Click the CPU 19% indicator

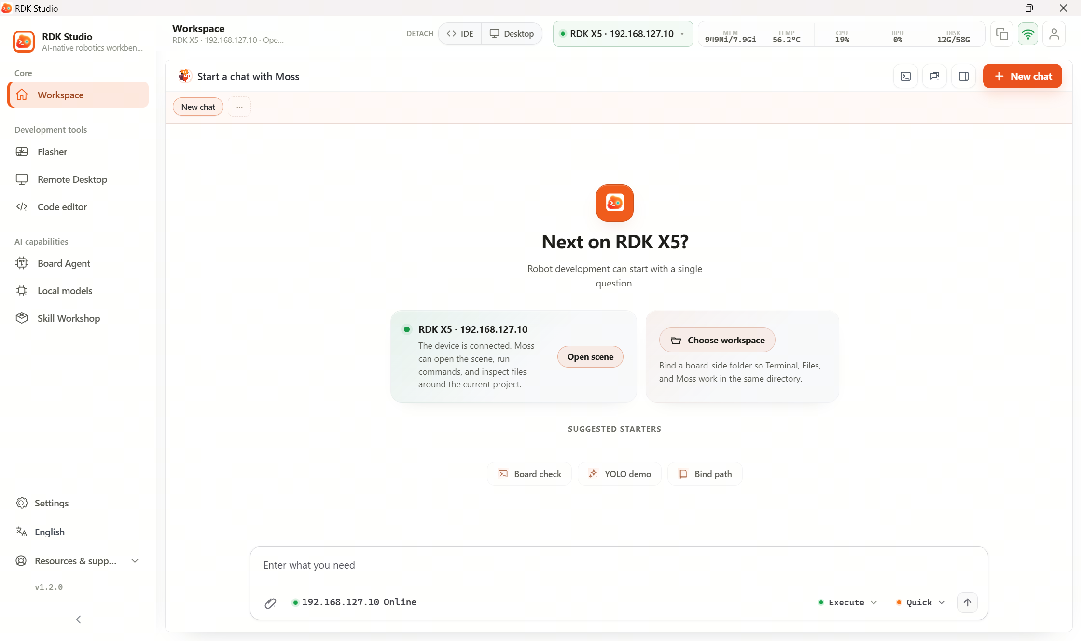point(842,37)
